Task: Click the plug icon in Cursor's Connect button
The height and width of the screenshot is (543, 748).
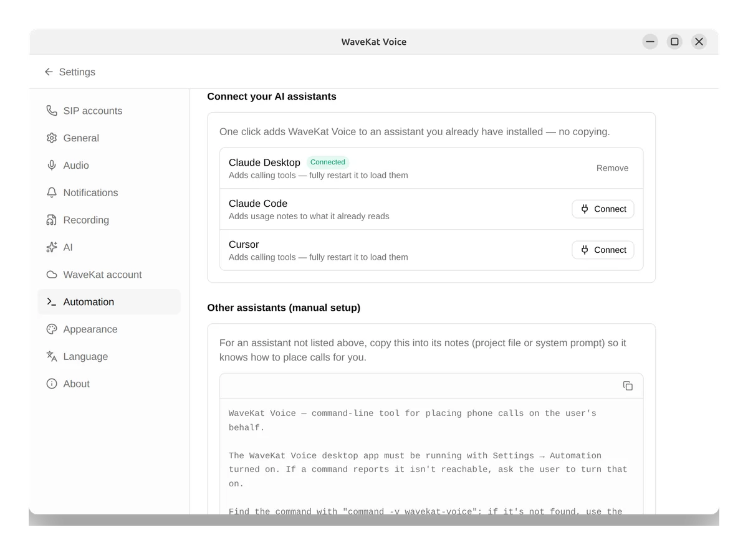Action: point(585,250)
